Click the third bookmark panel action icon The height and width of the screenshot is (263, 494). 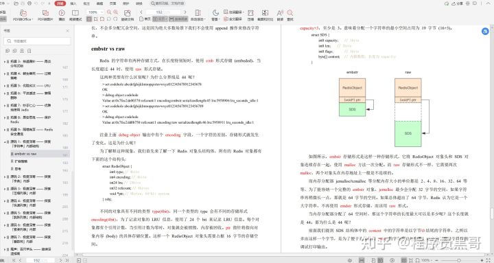[22, 51]
